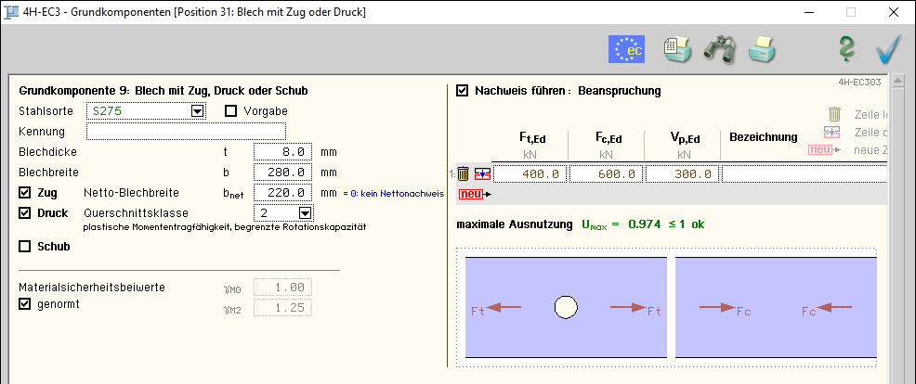
Task: Open the Stahlsorte S275 dropdown
Action: [x=197, y=111]
